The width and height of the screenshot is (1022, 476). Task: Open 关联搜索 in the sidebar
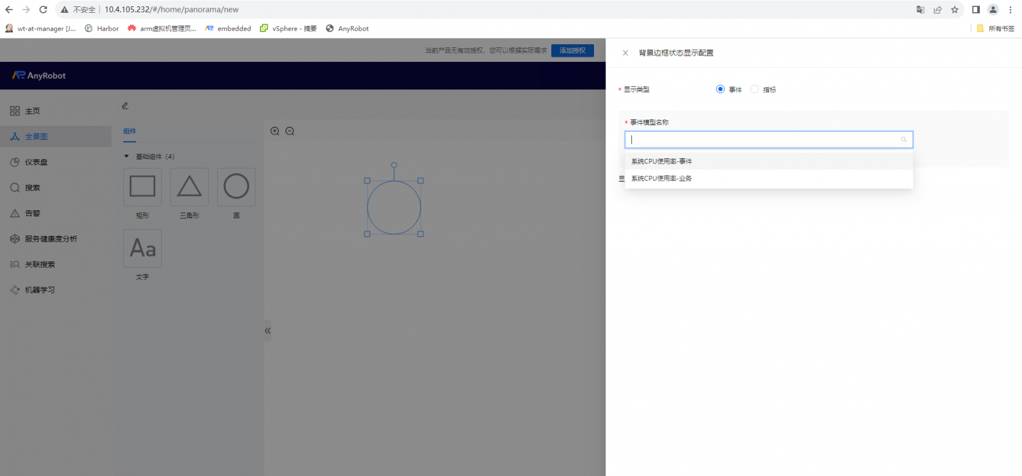pyautogui.click(x=56, y=264)
